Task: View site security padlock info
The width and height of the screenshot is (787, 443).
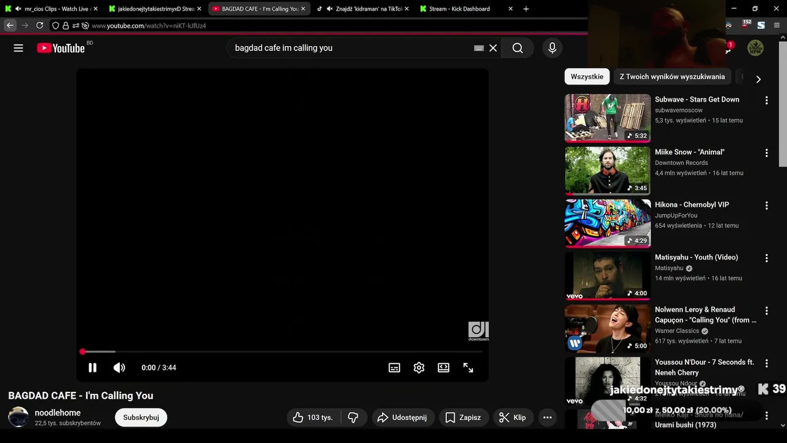Action: tap(65, 26)
